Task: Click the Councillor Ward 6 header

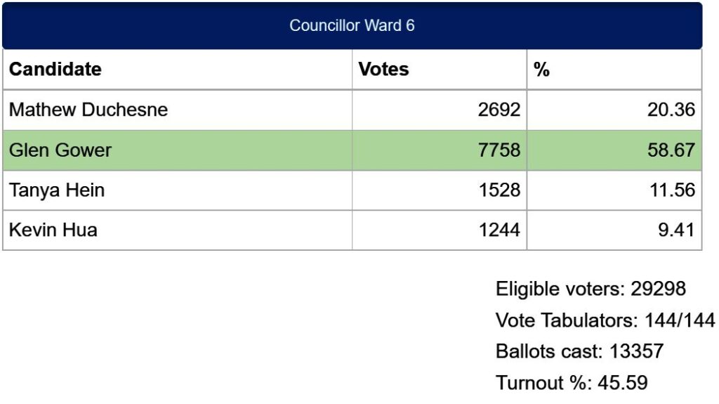Action: click(x=352, y=25)
